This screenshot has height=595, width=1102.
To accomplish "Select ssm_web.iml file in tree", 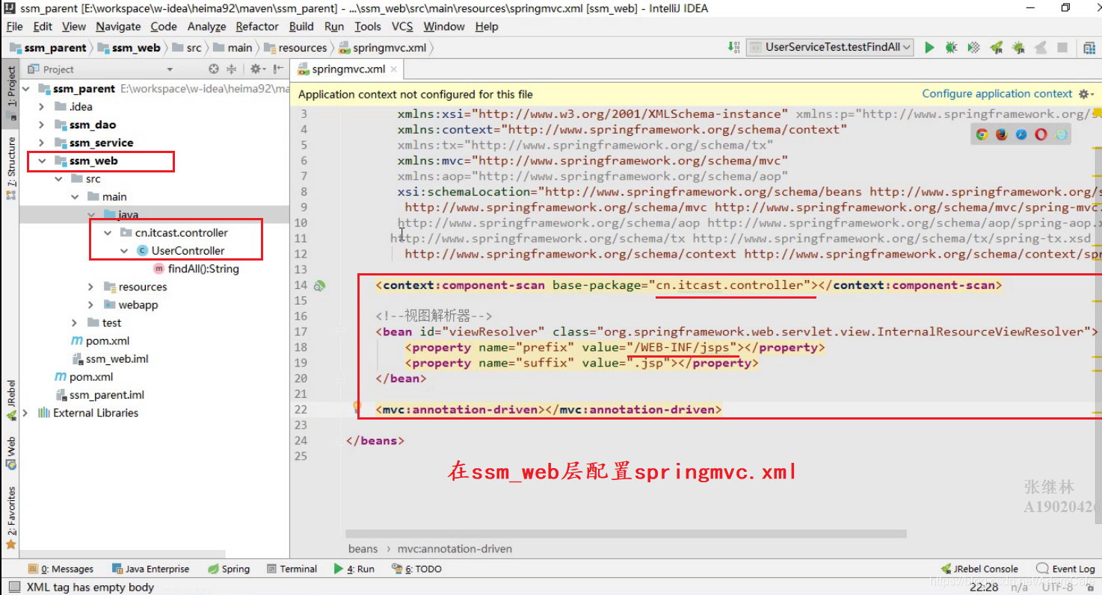I will pos(117,359).
